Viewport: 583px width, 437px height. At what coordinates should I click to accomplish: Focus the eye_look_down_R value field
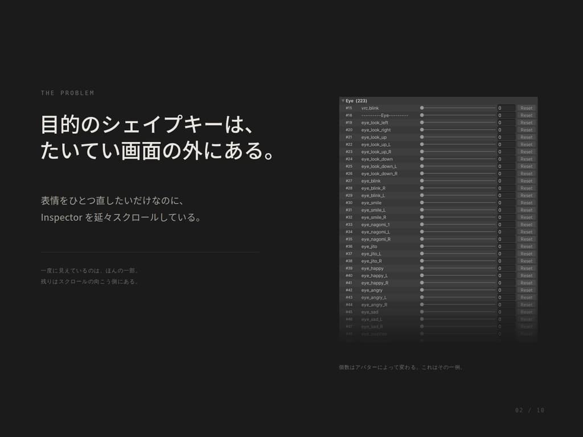[506, 174]
